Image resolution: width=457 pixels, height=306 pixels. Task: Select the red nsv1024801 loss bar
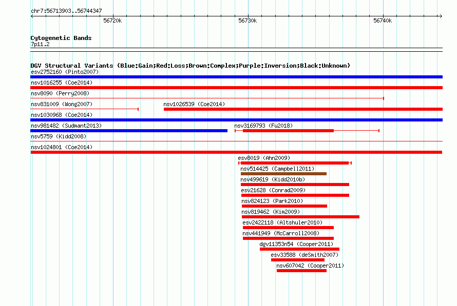click(x=236, y=152)
